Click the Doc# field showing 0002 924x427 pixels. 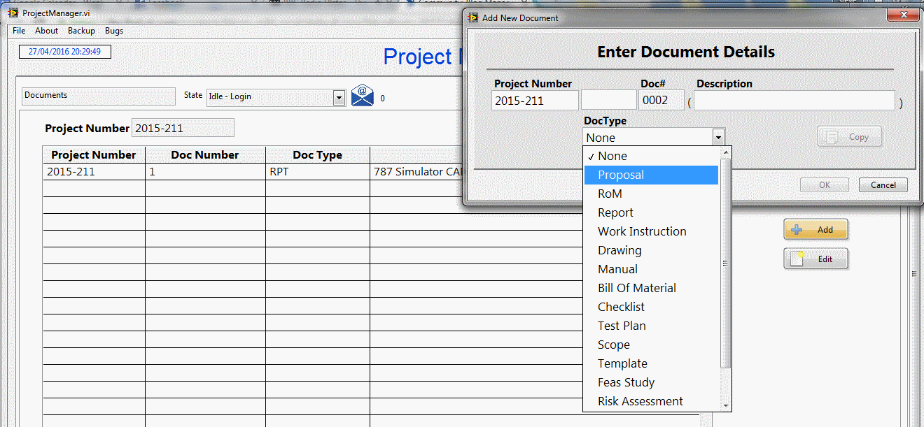661,101
